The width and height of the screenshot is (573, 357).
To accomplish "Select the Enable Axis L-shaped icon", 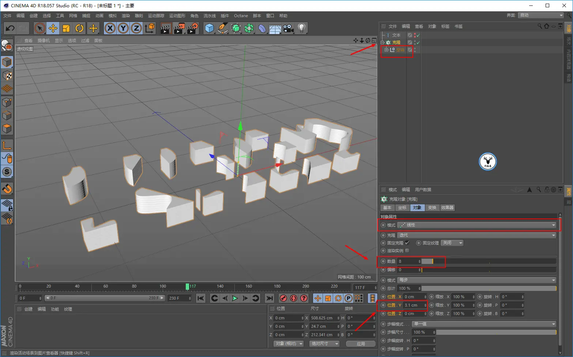I will 7,145.
